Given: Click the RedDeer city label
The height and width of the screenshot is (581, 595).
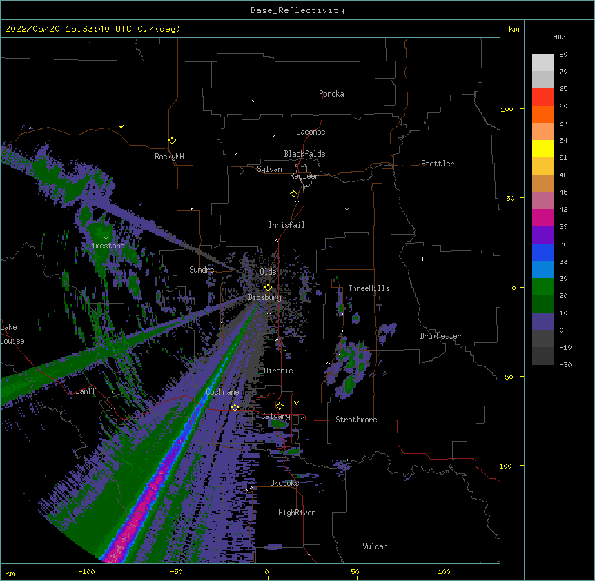Looking at the screenshot, I should click(304, 176).
